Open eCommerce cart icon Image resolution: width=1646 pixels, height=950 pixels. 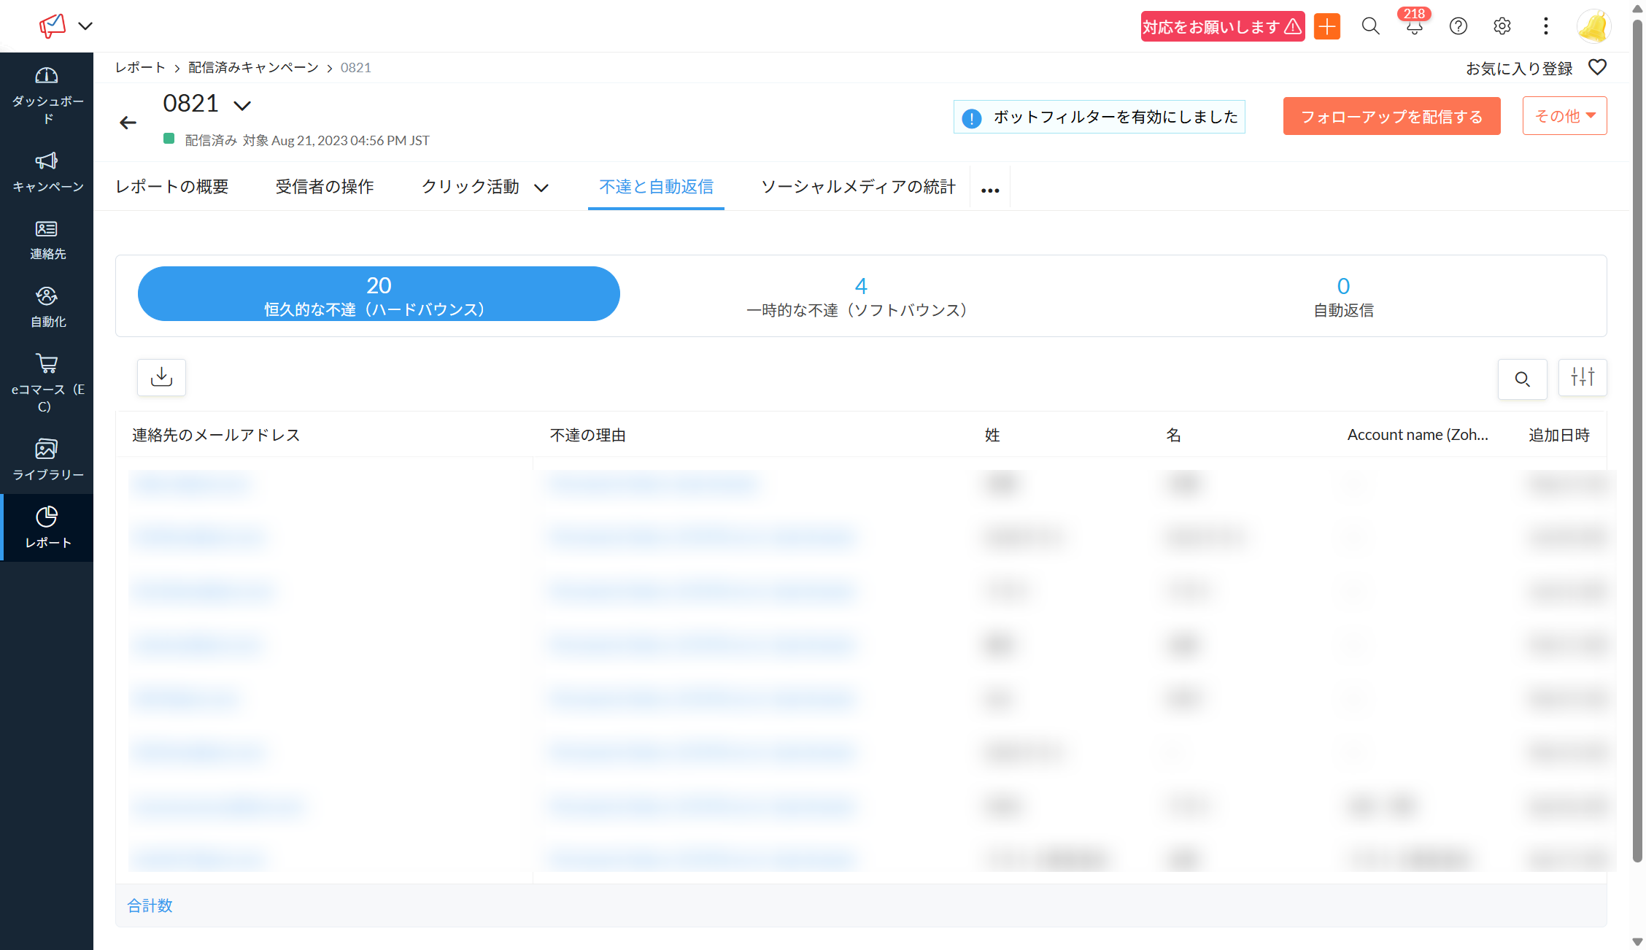click(x=47, y=364)
